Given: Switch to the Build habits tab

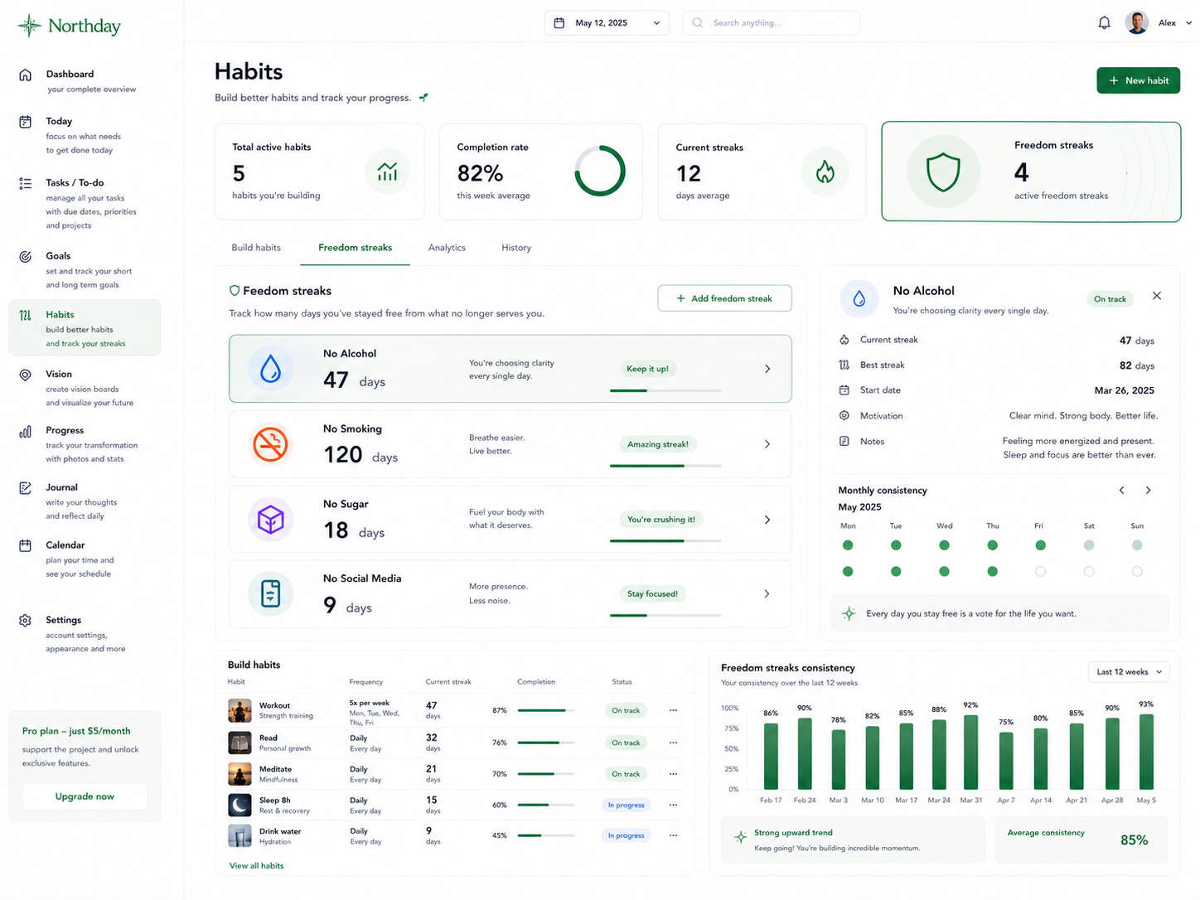Looking at the screenshot, I should (x=256, y=248).
